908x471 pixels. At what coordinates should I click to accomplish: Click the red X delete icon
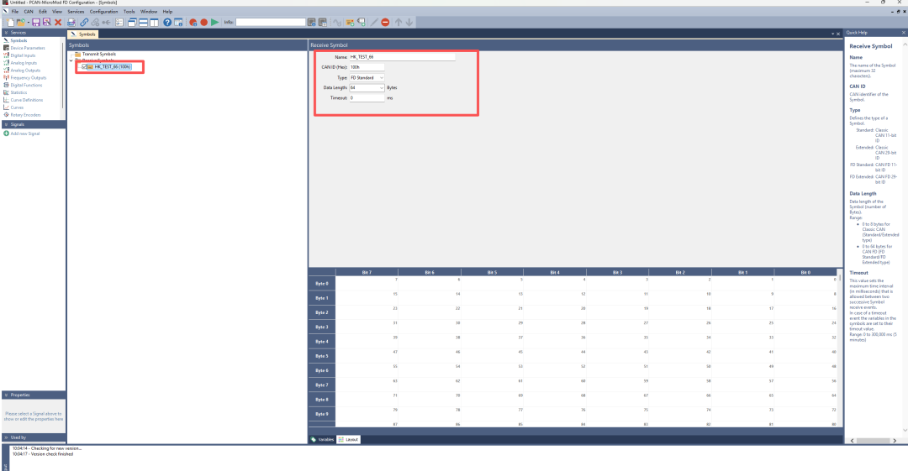pyautogui.click(x=58, y=22)
